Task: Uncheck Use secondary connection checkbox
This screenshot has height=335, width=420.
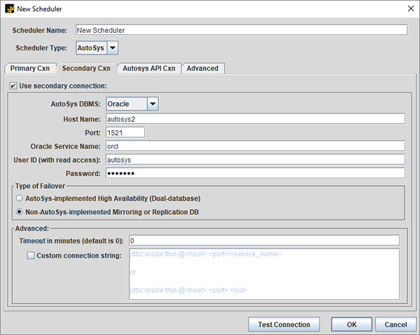Action: click(x=13, y=86)
